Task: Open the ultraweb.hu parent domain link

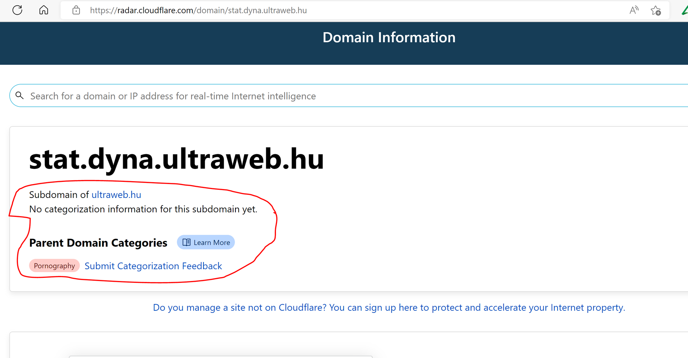Action: click(x=116, y=195)
